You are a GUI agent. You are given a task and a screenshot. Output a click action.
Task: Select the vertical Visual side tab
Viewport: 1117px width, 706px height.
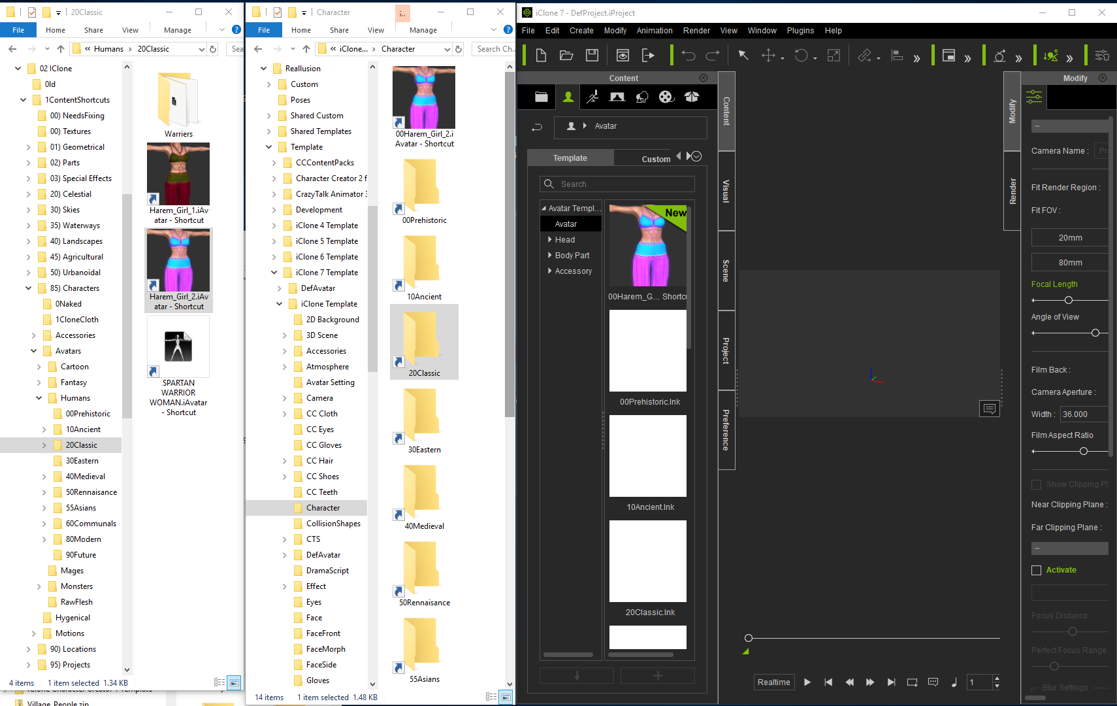[726, 191]
